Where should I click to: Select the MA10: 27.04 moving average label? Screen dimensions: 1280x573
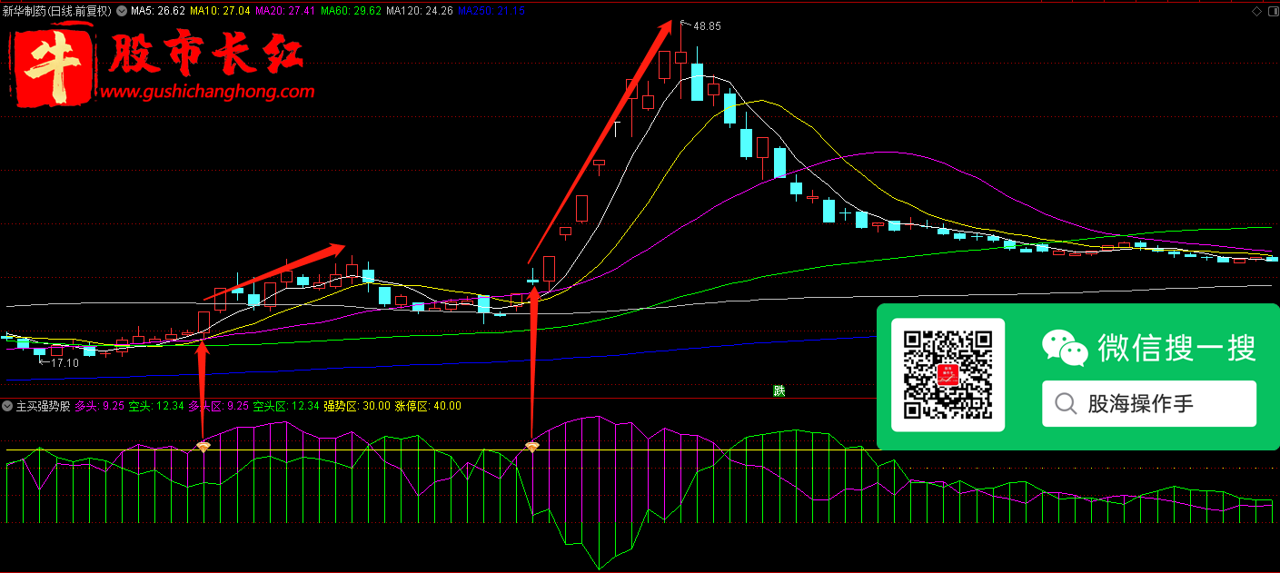pyautogui.click(x=221, y=12)
